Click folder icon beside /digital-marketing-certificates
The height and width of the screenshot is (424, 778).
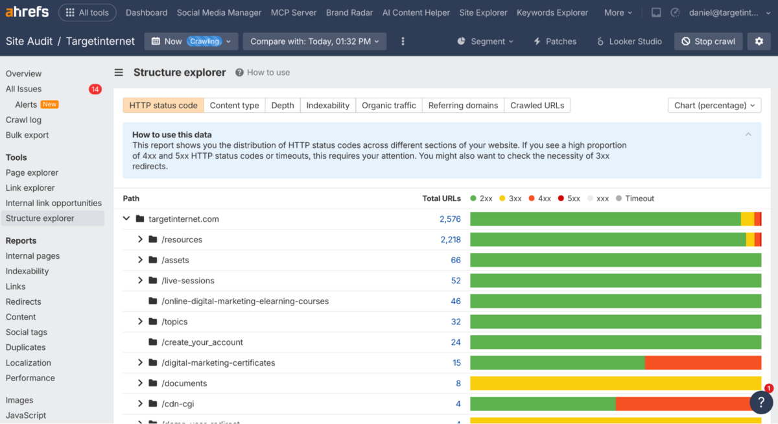pyautogui.click(x=153, y=362)
